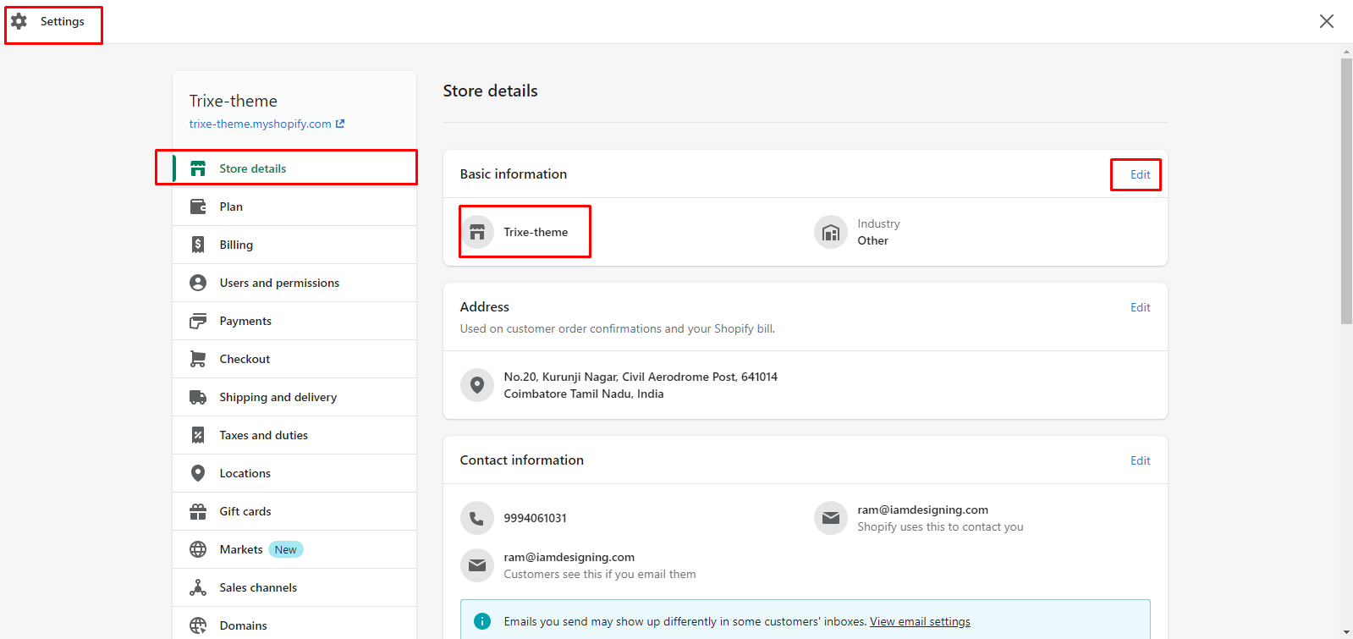
Task: Click the address line No.20, Kurunji Nagar
Action: (x=641, y=377)
